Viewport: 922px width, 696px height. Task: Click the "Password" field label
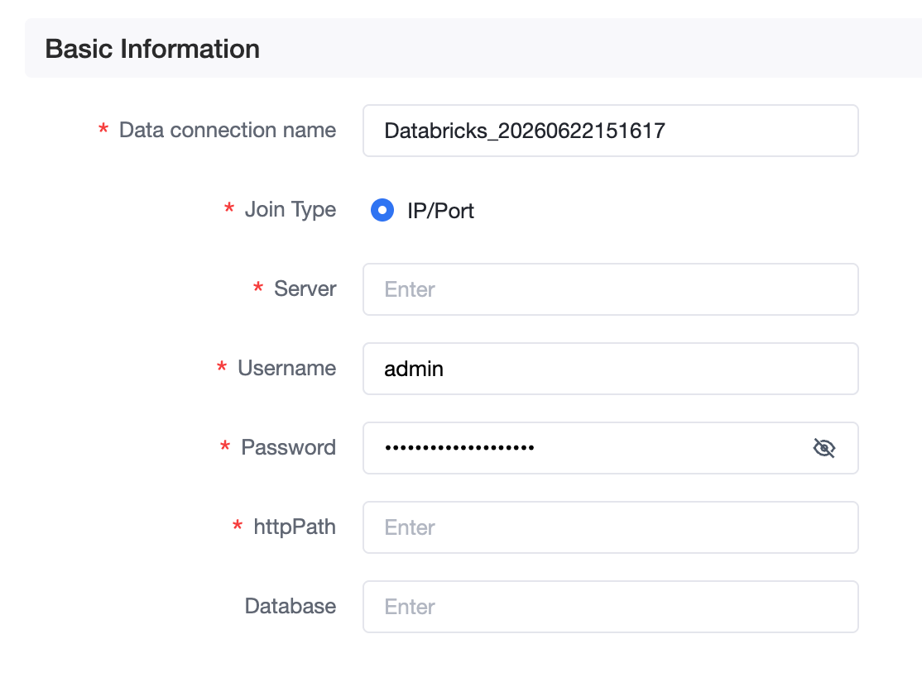point(289,447)
